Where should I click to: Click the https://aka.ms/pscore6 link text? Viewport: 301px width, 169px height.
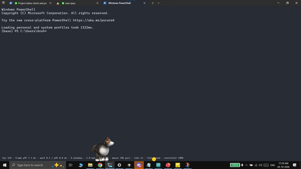coord(94,20)
